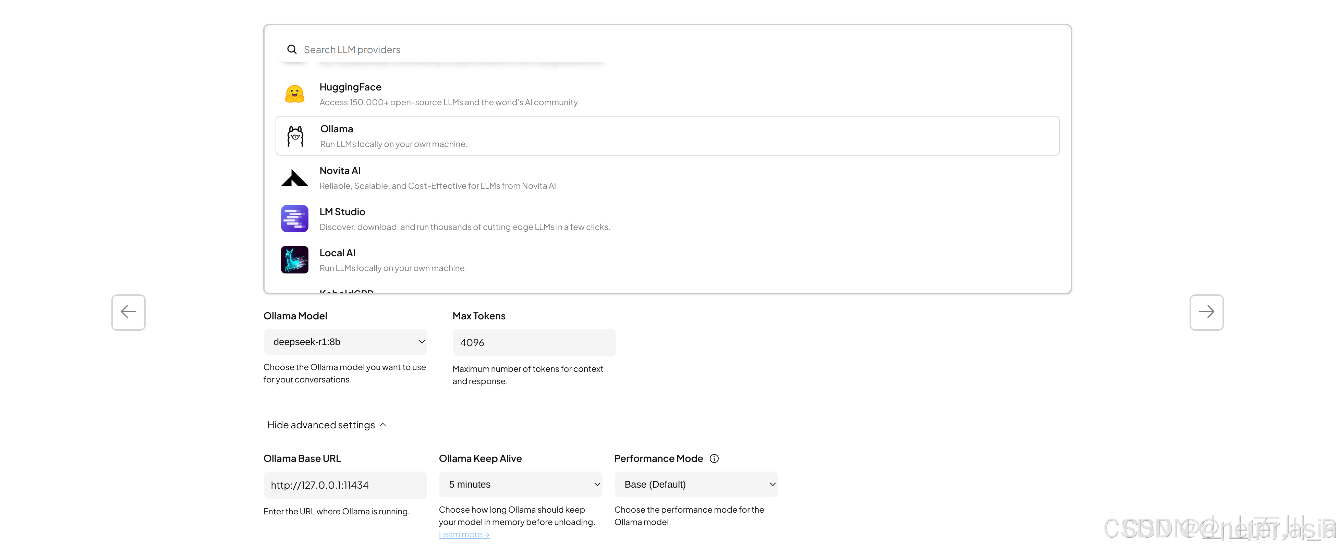Open the Ollama Model dropdown
This screenshot has width=1338, height=550.
coord(345,342)
